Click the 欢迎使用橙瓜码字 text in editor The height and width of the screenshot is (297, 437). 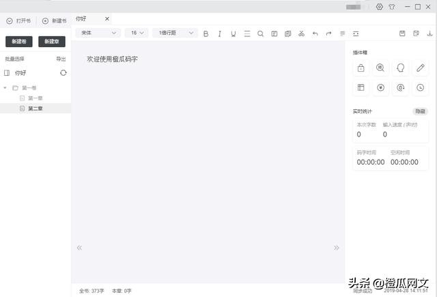(112, 59)
